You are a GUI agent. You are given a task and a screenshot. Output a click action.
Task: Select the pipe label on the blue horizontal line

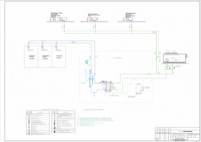point(73,42)
